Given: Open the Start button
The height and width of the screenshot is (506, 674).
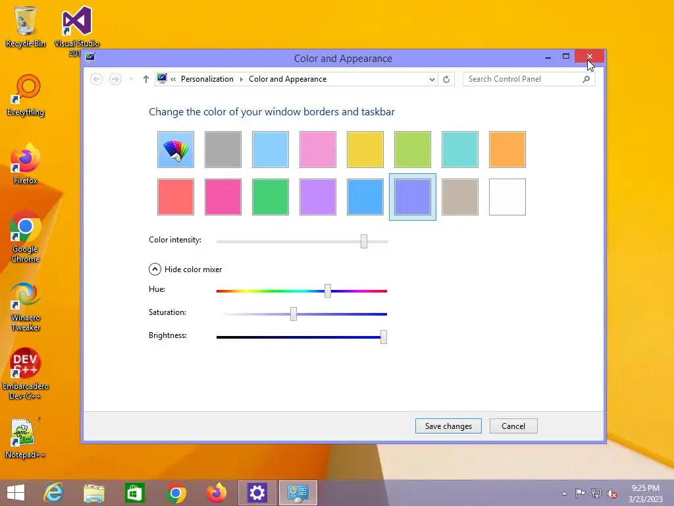Looking at the screenshot, I should 16,493.
